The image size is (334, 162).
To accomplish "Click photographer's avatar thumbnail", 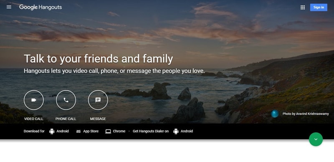I will click(275, 114).
